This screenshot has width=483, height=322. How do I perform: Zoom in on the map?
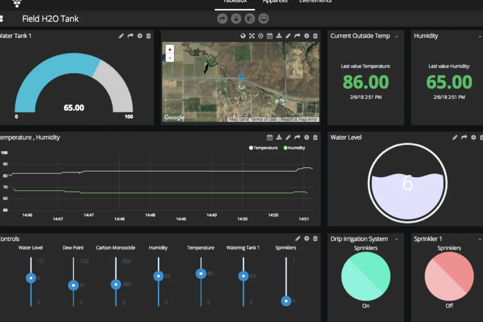[x=170, y=49]
